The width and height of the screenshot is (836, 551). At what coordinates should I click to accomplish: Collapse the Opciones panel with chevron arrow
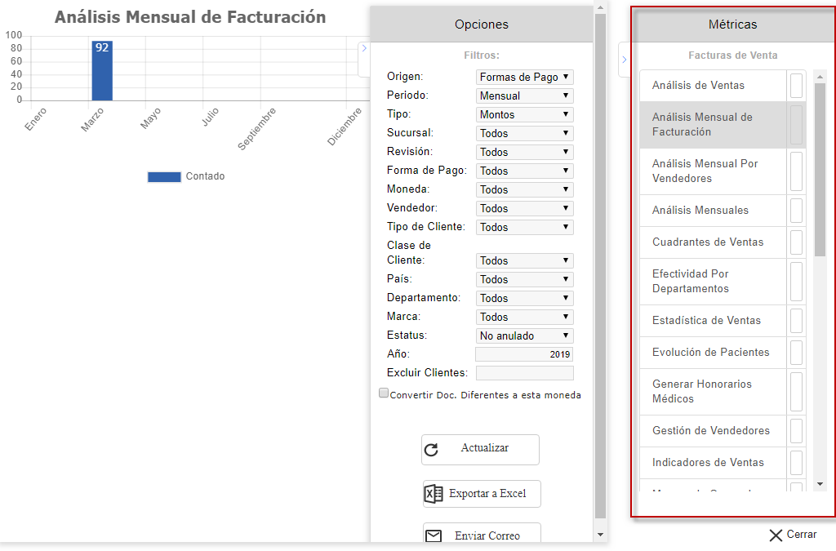click(364, 48)
